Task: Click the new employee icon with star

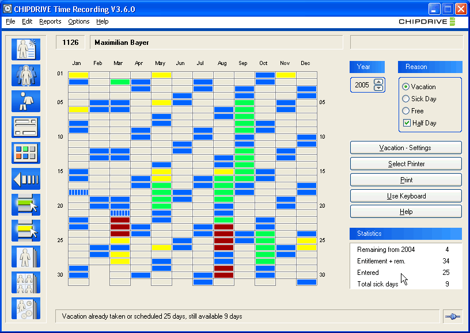Action: [26, 49]
